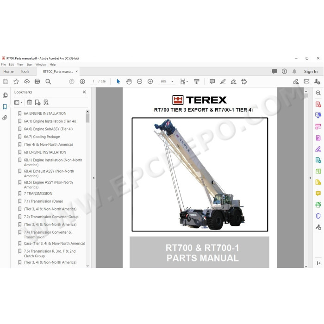Print the document

(x=37, y=81)
